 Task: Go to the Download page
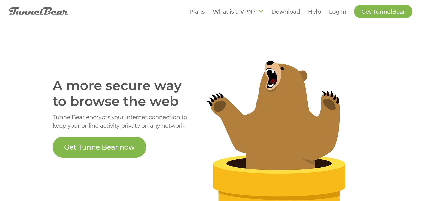[286, 12]
